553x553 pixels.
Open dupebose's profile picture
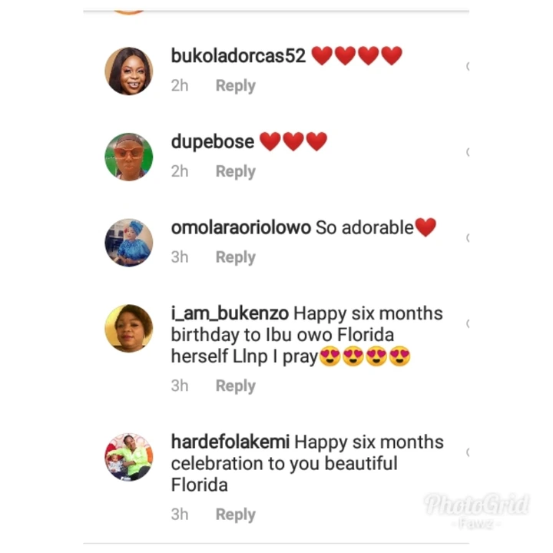pos(129,157)
